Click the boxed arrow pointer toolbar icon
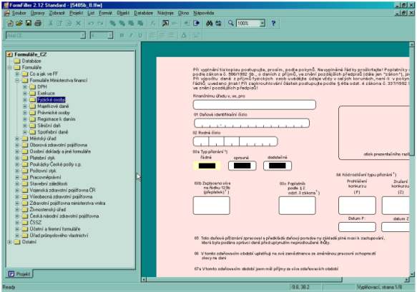417x292 pixels. click(165, 24)
